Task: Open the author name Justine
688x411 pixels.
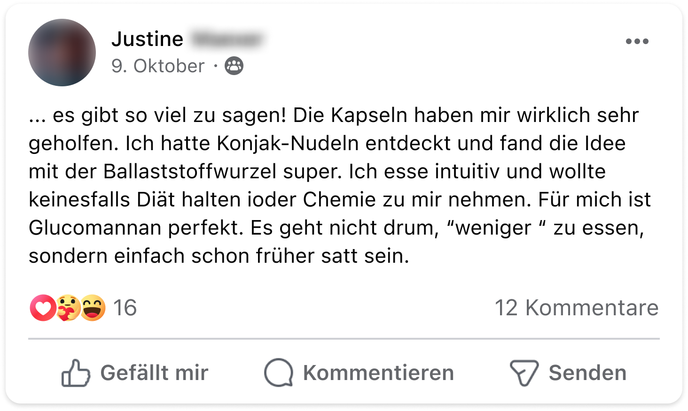Action: [147, 39]
